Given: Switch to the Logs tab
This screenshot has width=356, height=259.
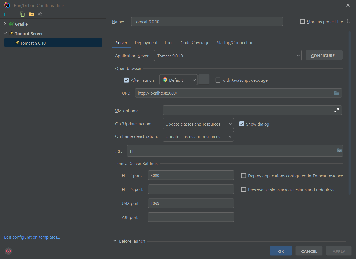Looking at the screenshot, I should [x=169, y=43].
